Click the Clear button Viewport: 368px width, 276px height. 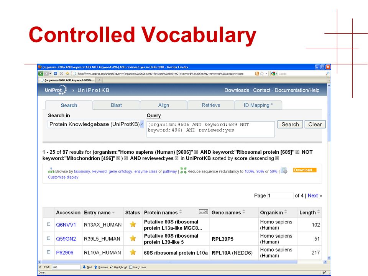[315, 124]
